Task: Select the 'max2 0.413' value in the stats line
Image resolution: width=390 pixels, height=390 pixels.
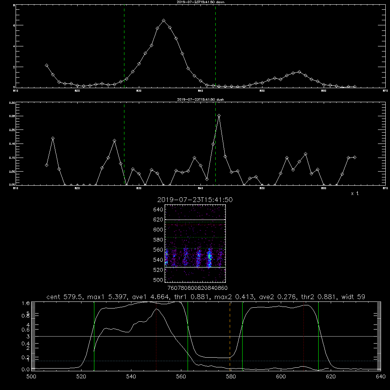Action: click(234, 297)
